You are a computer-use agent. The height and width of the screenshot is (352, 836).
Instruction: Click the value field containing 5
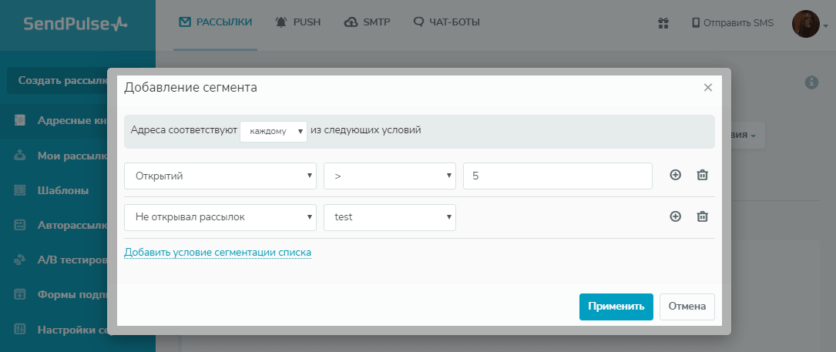[557, 176]
